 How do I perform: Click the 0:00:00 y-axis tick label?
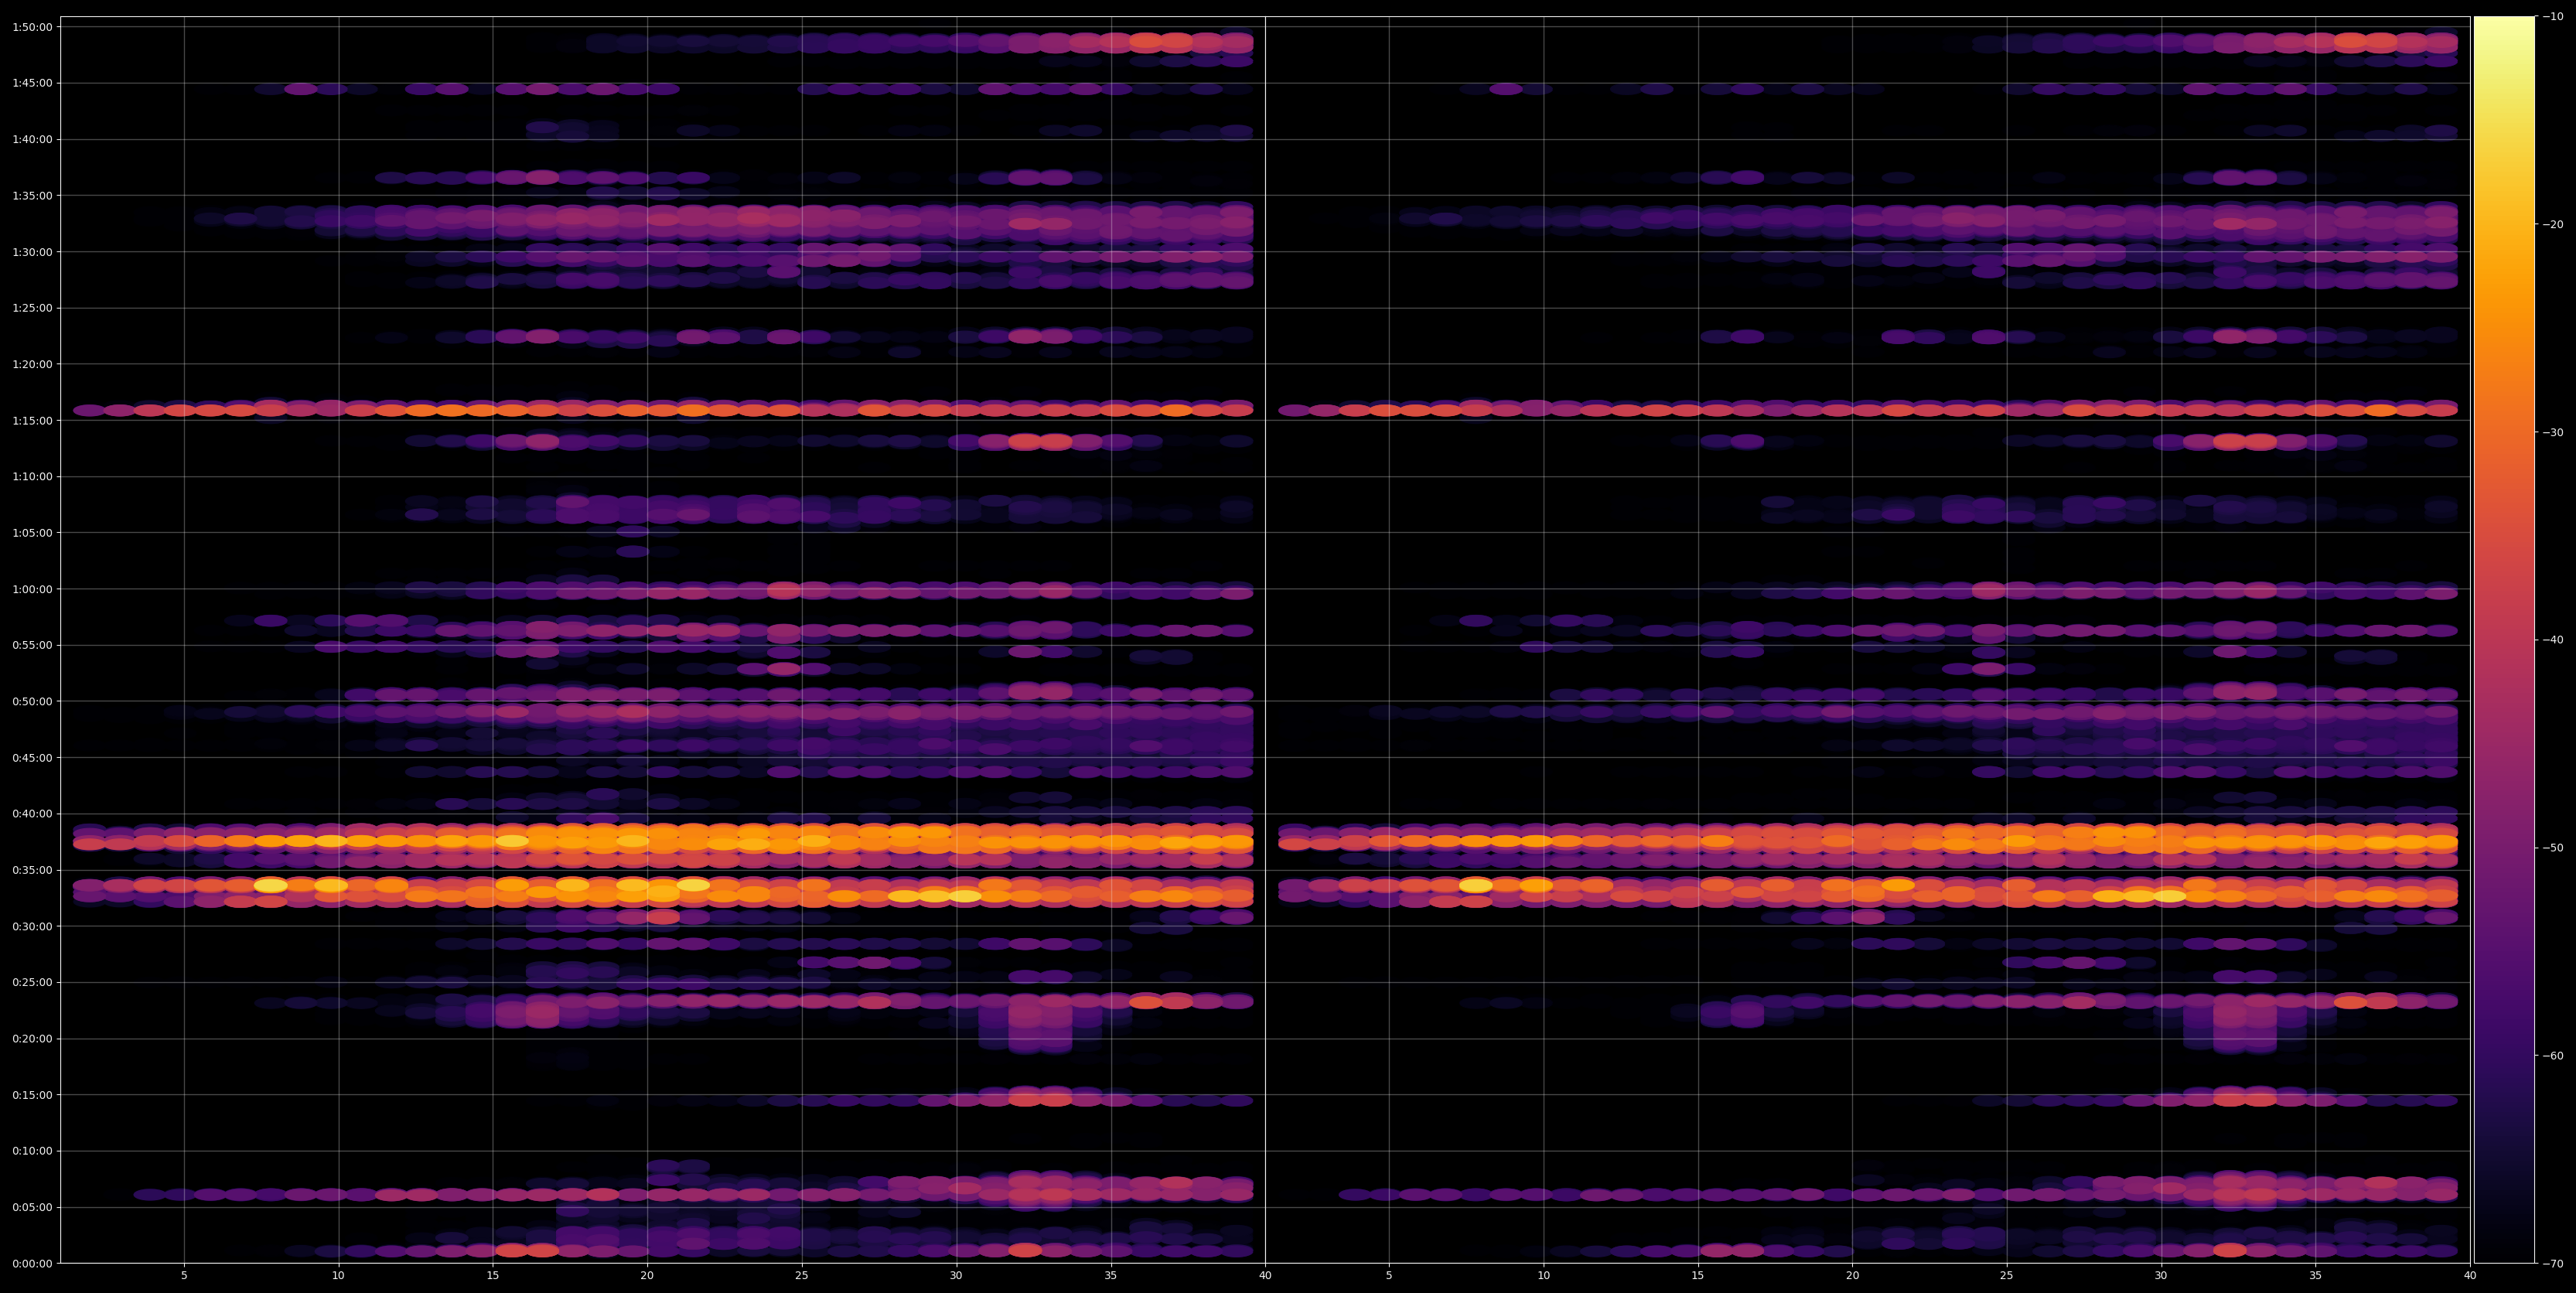pyautogui.click(x=32, y=1263)
